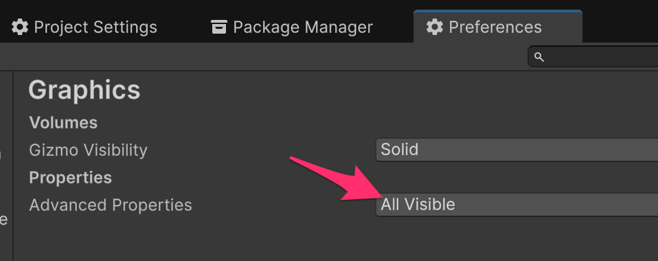Open the Package Manager tab
This screenshot has width=658, height=261.
(292, 27)
